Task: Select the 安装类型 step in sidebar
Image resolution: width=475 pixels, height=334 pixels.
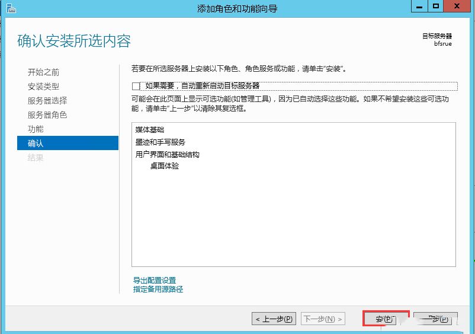Action: [x=43, y=87]
